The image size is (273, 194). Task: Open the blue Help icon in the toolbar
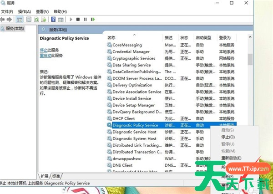pyautogui.click(x=53, y=20)
